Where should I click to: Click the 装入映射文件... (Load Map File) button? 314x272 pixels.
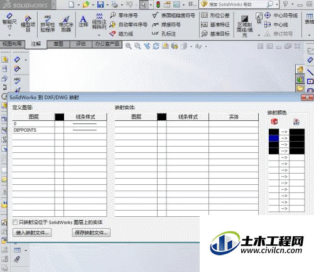[32, 233]
